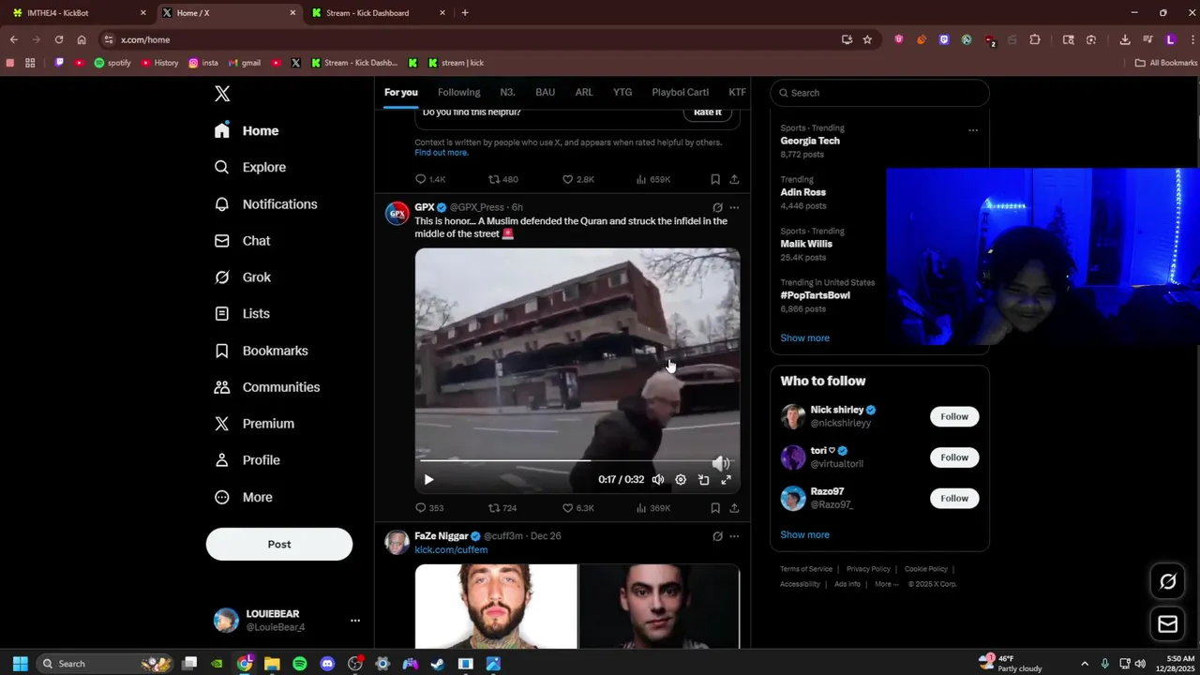
Task: Follow Razo97
Action: coord(954,498)
